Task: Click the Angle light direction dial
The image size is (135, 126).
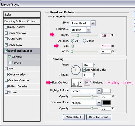Action: coord(76,70)
